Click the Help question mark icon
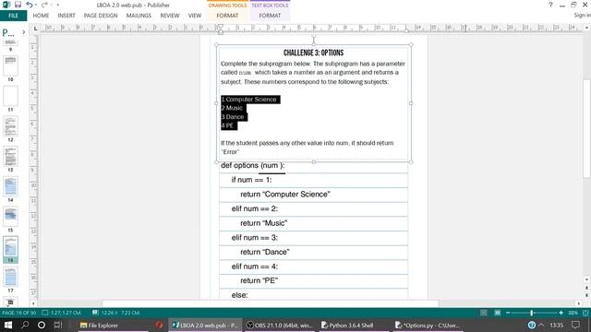This screenshot has width=591, height=332. tap(550, 5)
